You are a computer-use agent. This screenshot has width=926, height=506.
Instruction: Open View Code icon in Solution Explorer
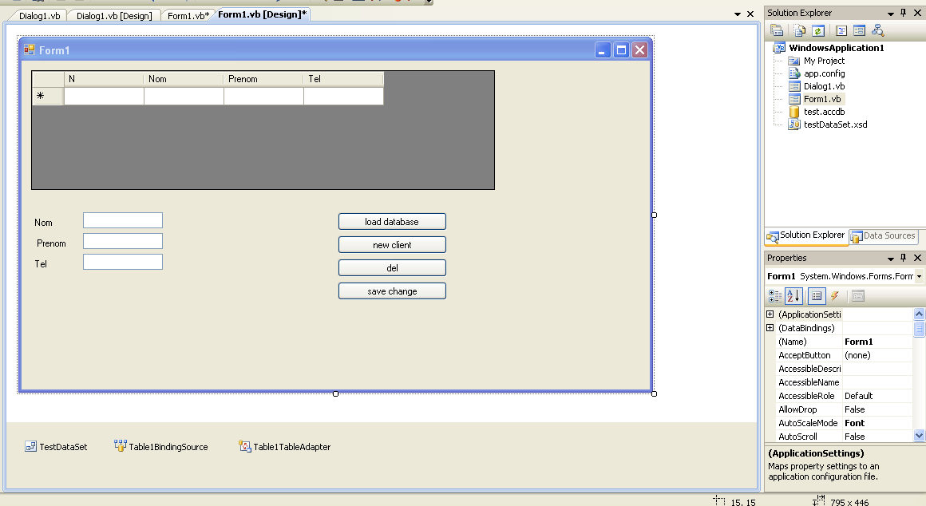(841, 30)
